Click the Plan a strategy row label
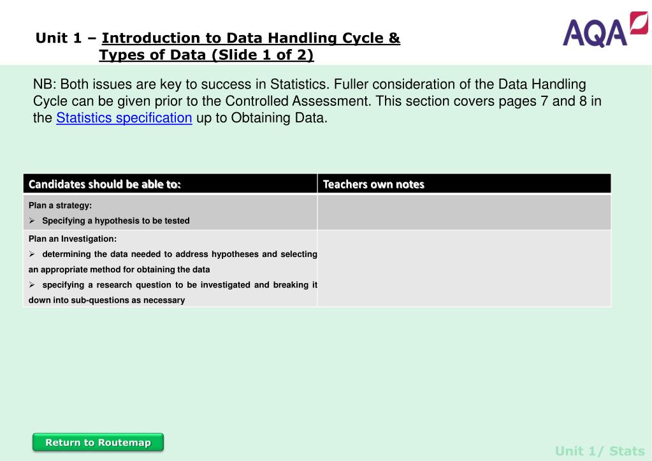Image resolution: width=652 pixels, height=461 pixels. click(61, 205)
